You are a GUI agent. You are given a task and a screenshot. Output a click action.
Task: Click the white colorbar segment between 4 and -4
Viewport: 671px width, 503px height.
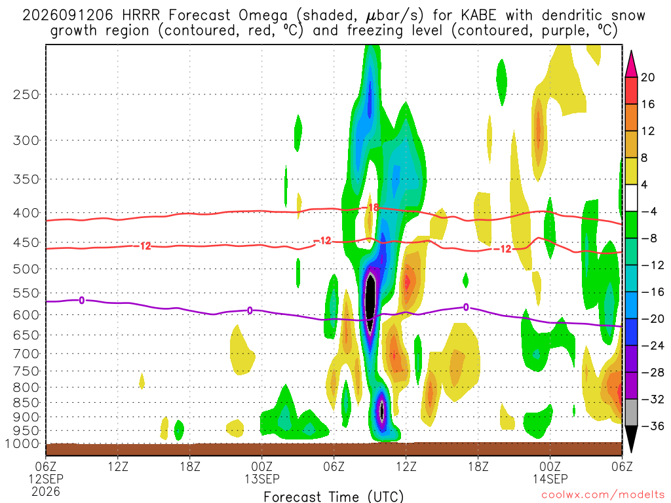coord(631,198)
